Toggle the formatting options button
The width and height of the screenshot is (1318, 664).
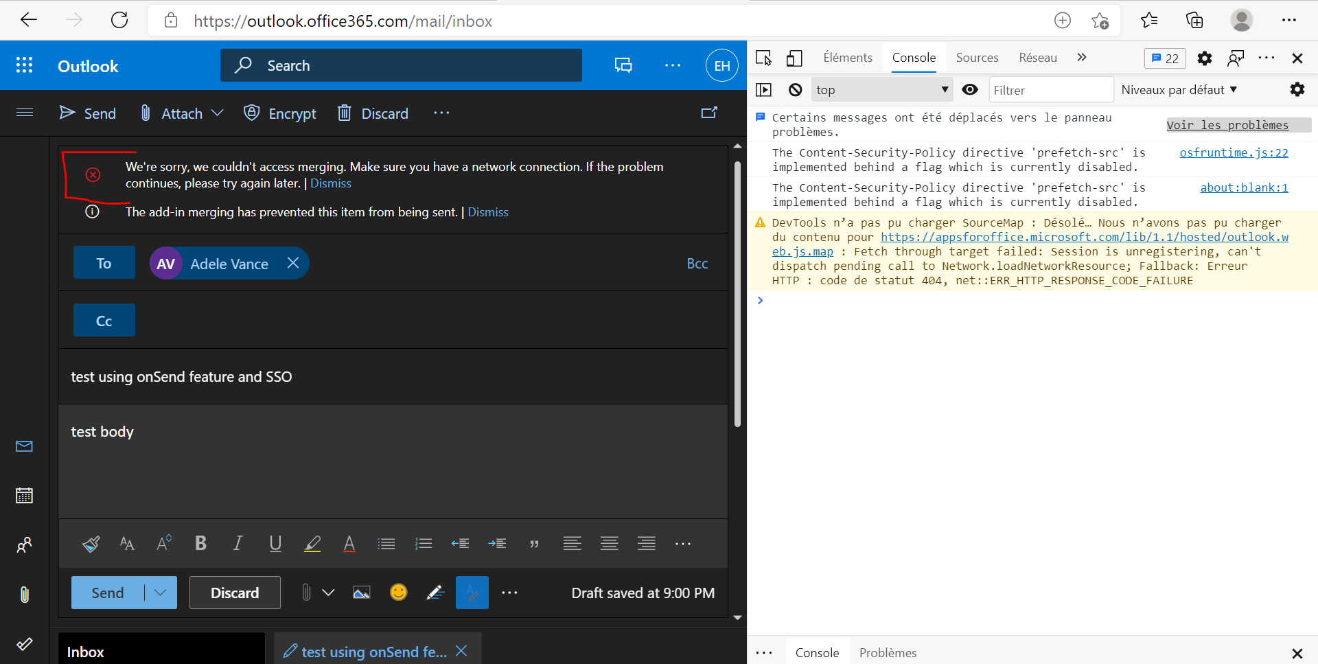click(x=472, y=593)
